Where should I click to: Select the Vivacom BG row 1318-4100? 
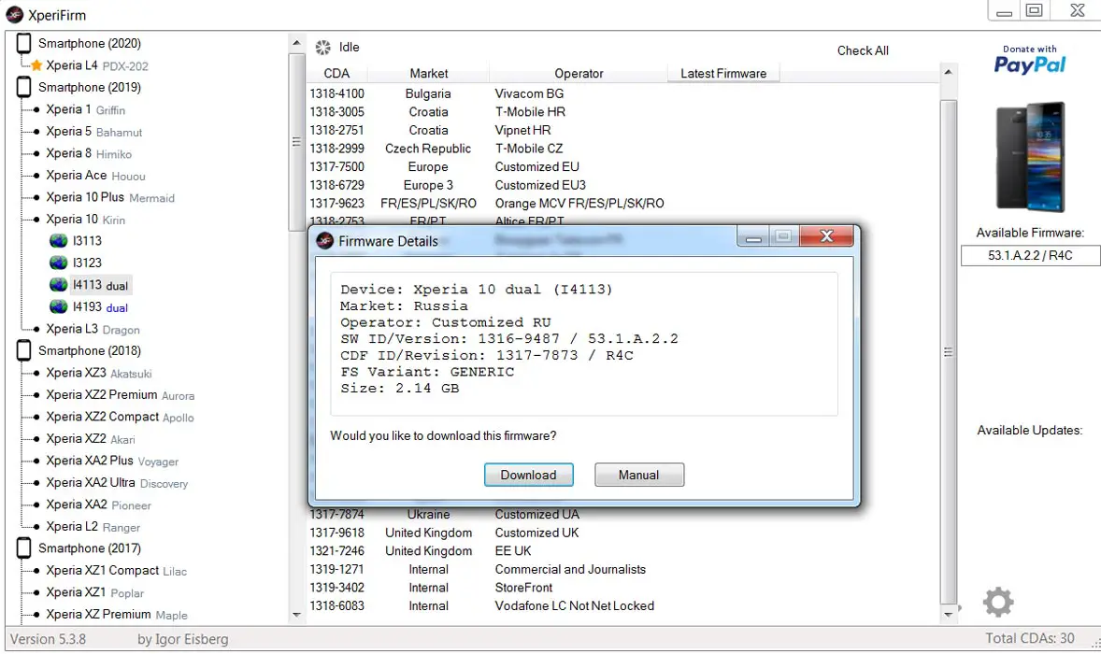tap(622, 93)
